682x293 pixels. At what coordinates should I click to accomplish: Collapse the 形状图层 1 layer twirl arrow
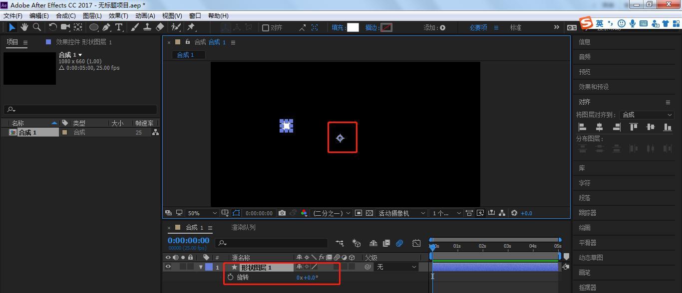[201, 267]
